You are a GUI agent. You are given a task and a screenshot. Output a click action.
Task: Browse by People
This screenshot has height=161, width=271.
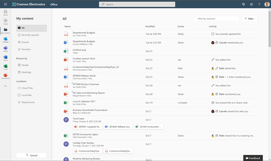23,65
